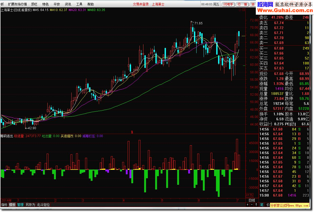This screenshot has width=314, height=212.
Task: Click the small square icon at chart top-right
Action: point(243,10)
